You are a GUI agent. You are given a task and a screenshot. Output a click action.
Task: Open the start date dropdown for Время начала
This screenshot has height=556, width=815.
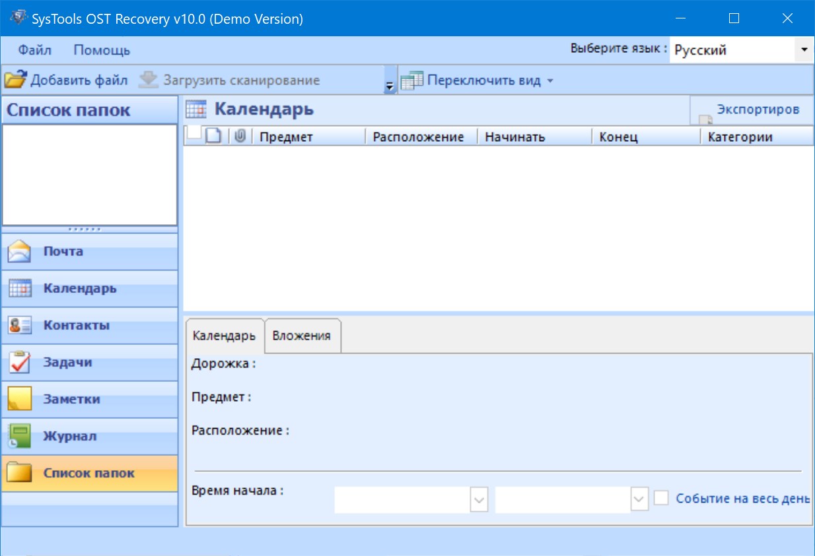tap(479, 500)
